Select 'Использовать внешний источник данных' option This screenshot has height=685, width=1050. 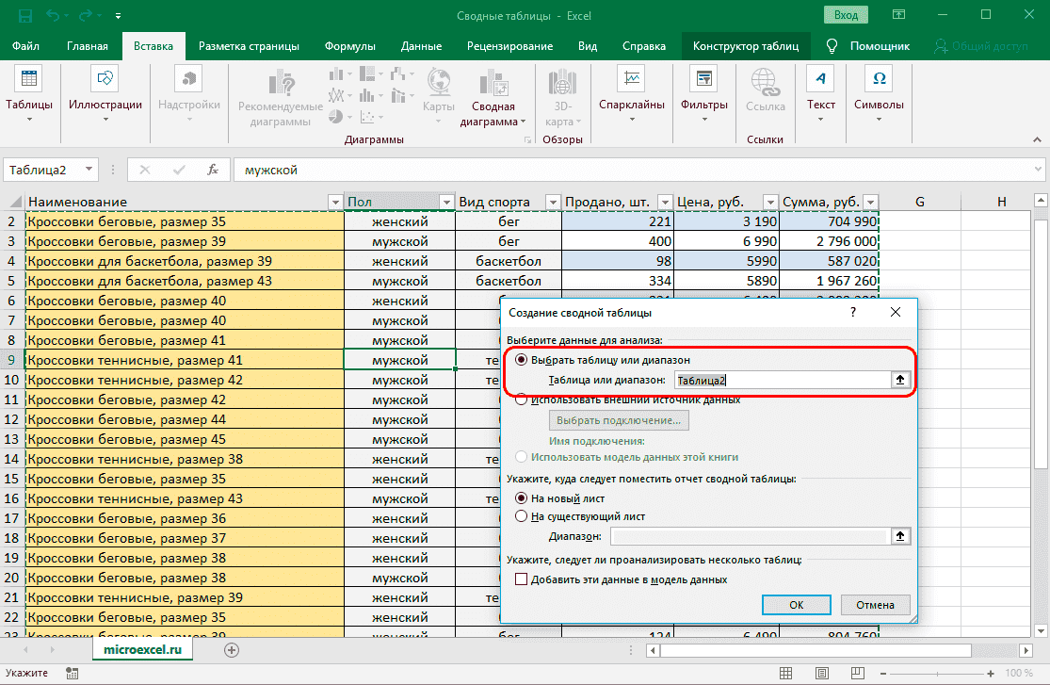(x=522, y=400)
